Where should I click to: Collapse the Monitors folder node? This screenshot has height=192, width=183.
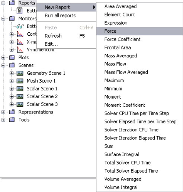[3, 19]
